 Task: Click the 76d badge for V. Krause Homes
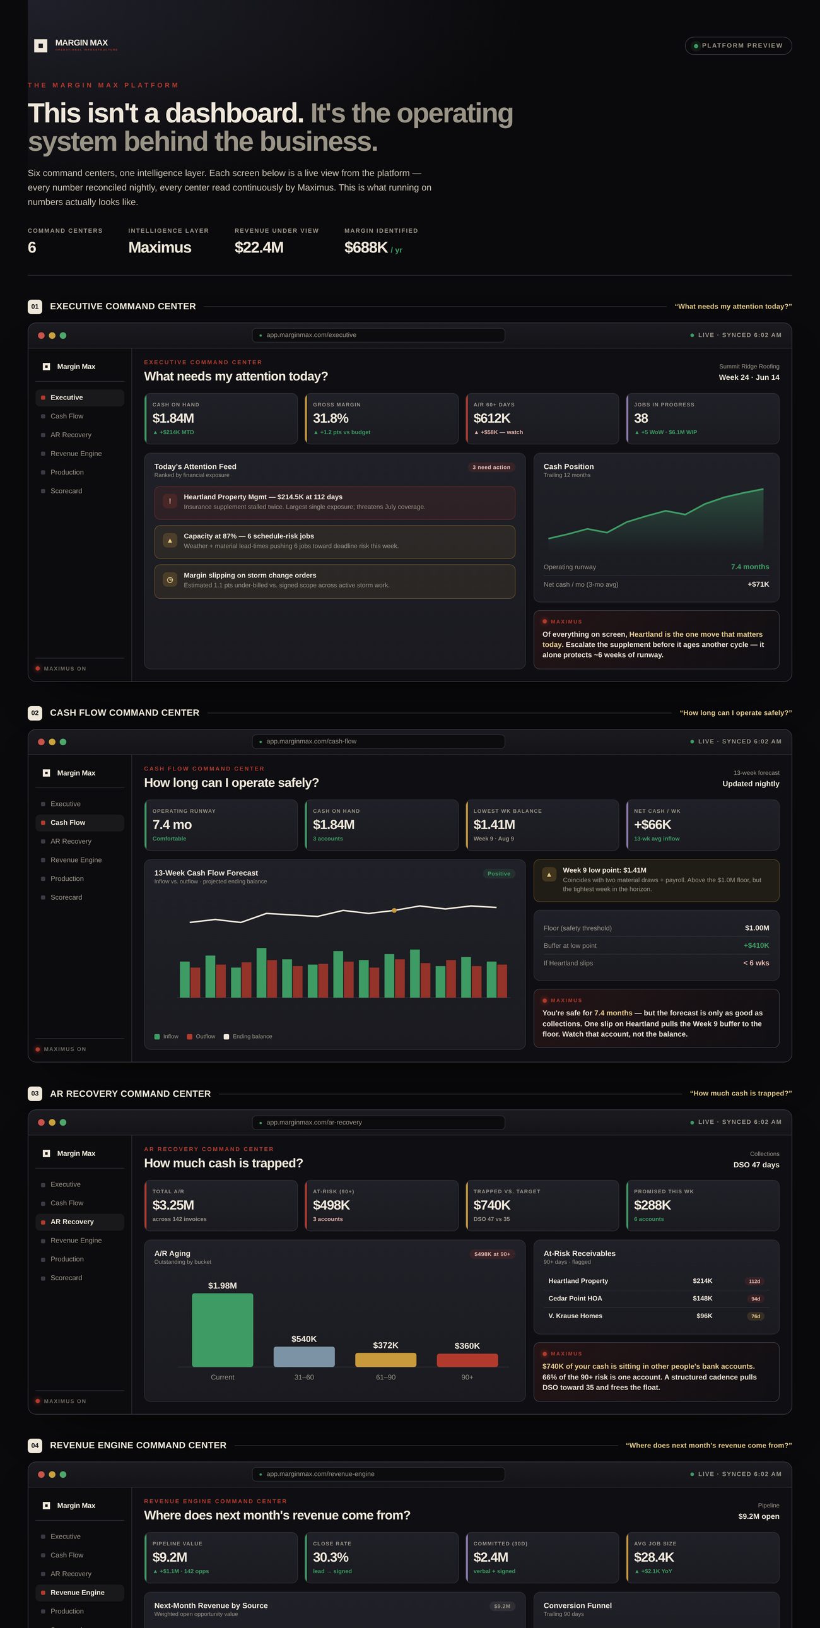(x=756, y=1316)
